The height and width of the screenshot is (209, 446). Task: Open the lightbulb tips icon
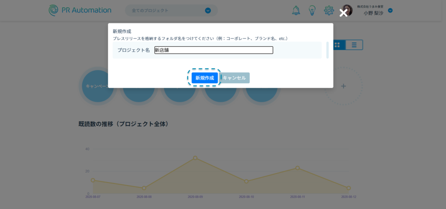click(312, 10)
